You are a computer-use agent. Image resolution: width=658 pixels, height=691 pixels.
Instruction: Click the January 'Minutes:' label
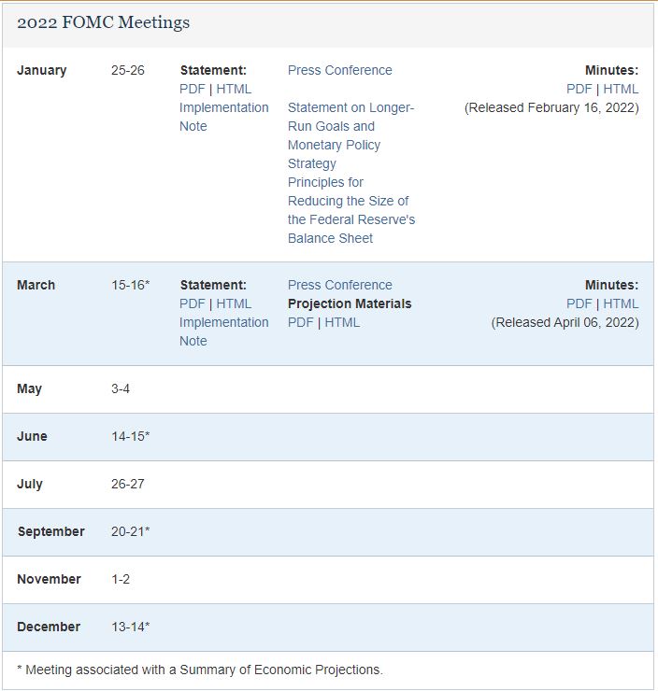[611, 71]
